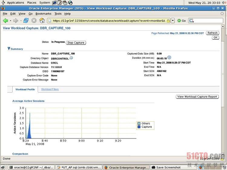Click the browser Back arrow button
227x170 pixels.
(x=5, y=21)
